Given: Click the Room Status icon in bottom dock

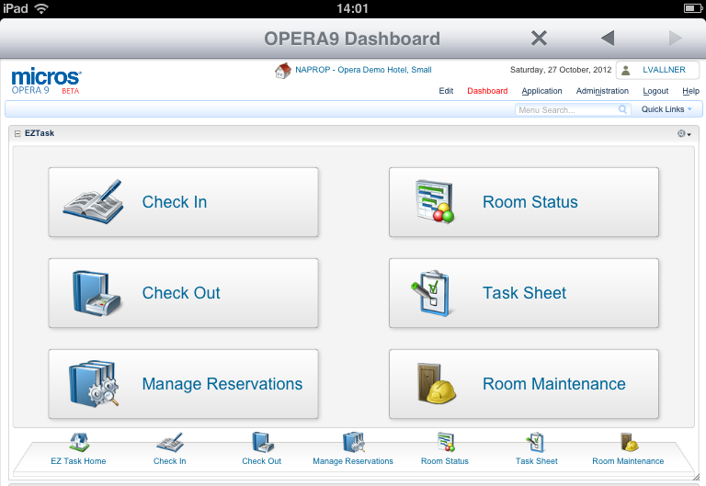Looking at the screenshot, I should click(445, 442).
